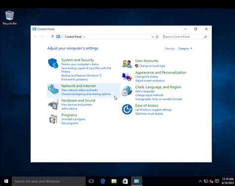
Task: Click Choose homegroup and sharing options
Action: [x=86, y=94]
